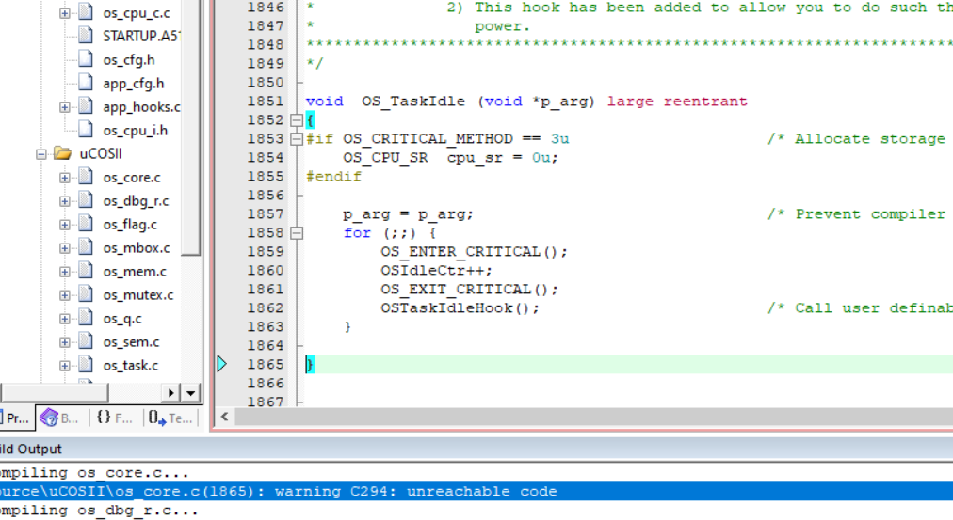Screen dimensions: 953x520
Task: Click the os_cpu_i.h file icon
Action: pyautogui.click(x=86, y=129)
